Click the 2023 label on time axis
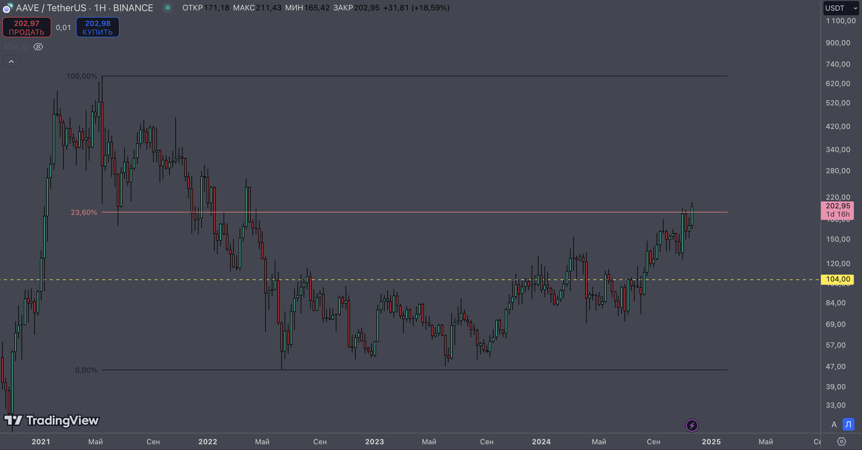This screenshot has width=862, height=450. 374,442
